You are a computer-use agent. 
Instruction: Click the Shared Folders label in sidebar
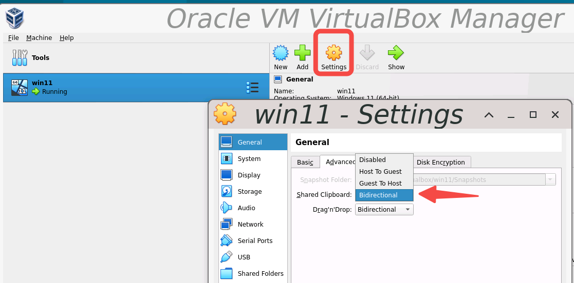261,273
